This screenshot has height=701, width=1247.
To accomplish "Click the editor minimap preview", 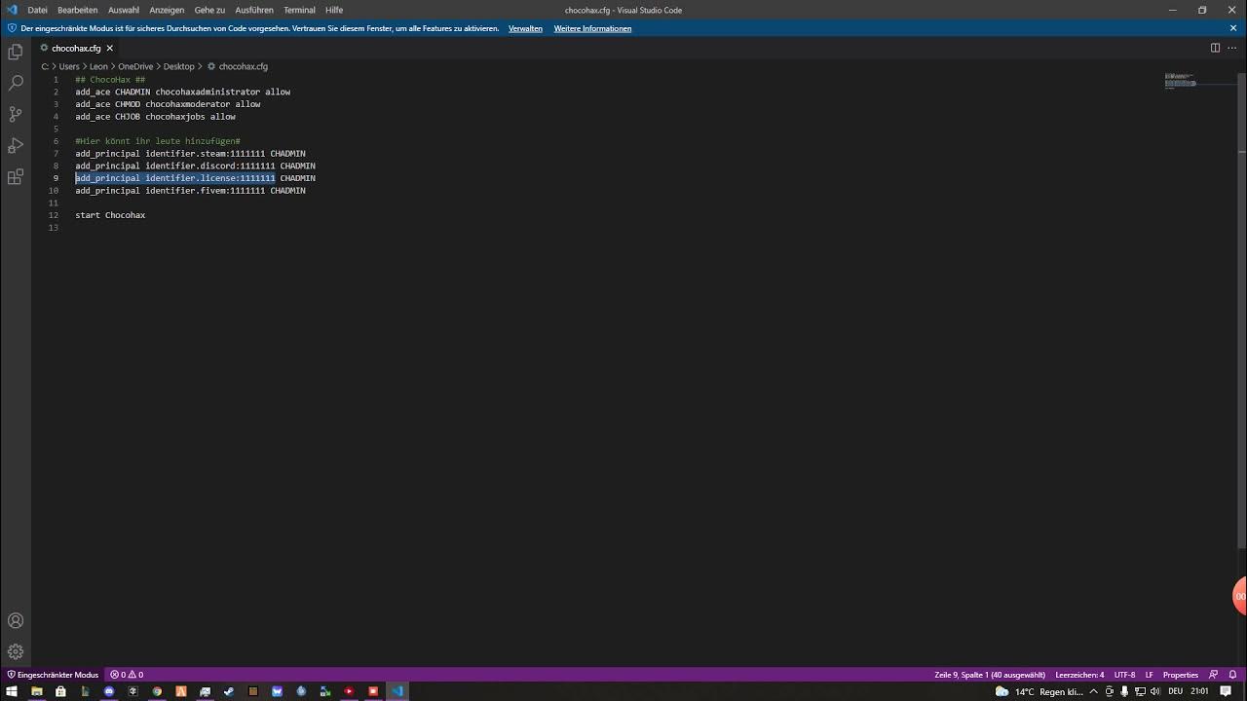I will [1180, 81].
